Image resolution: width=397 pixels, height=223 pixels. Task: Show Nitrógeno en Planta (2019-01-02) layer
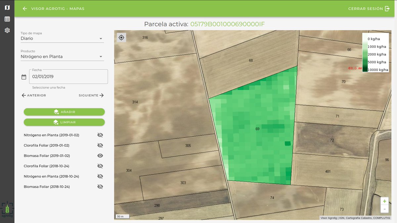(x=100, y=135)
